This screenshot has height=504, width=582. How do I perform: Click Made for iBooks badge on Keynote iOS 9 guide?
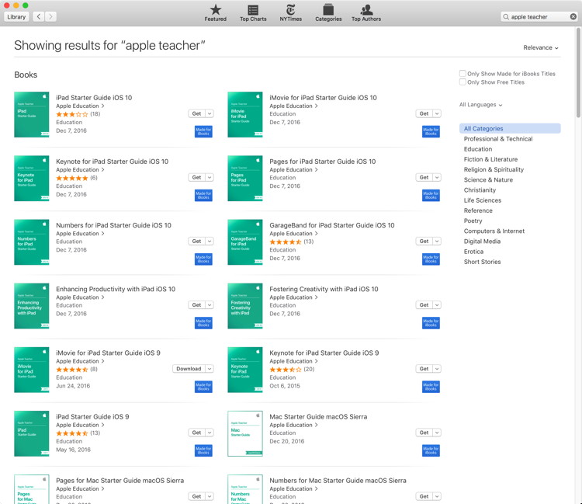431,387
